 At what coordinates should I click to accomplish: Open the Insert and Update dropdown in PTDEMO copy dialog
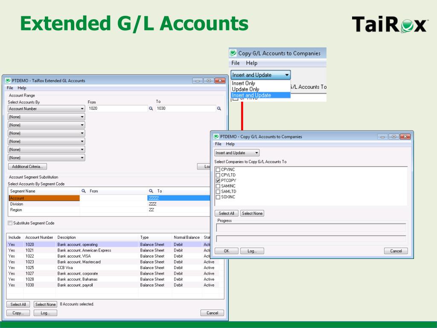tap(237, 153)
